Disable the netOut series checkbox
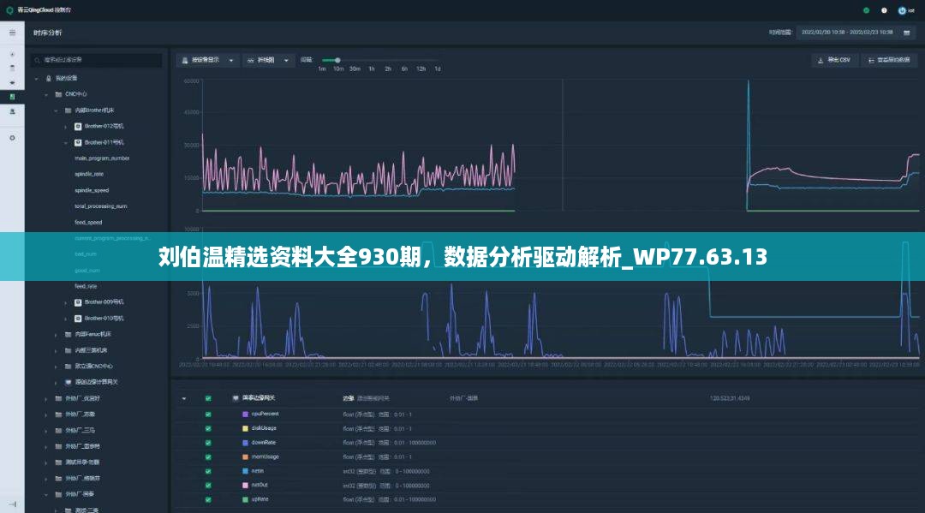The width and height of the screenshot is (925, 513). [x=208, y=485]
